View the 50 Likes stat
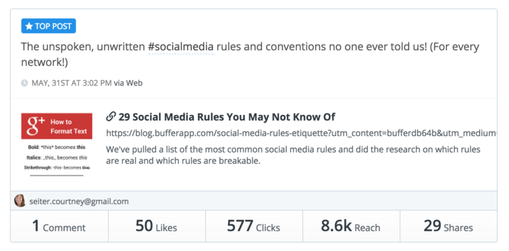Image resolution: width=509 pixels, height=251 pixels. [157, 226]
